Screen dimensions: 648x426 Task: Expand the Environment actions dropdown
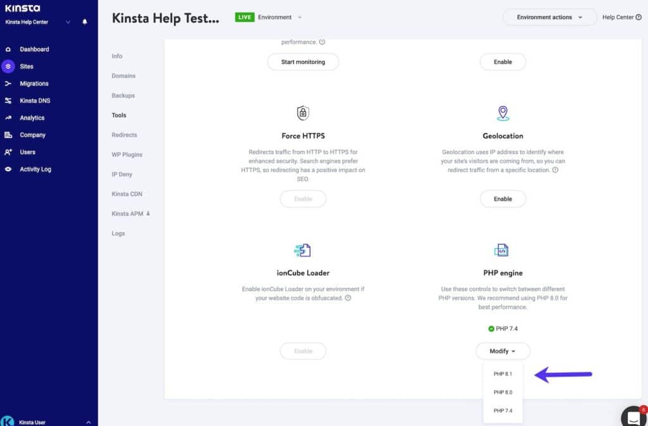(x=549, y=18)
